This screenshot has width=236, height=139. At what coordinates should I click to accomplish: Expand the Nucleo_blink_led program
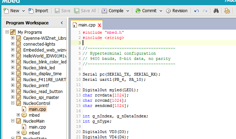click(x=13, y=68)
